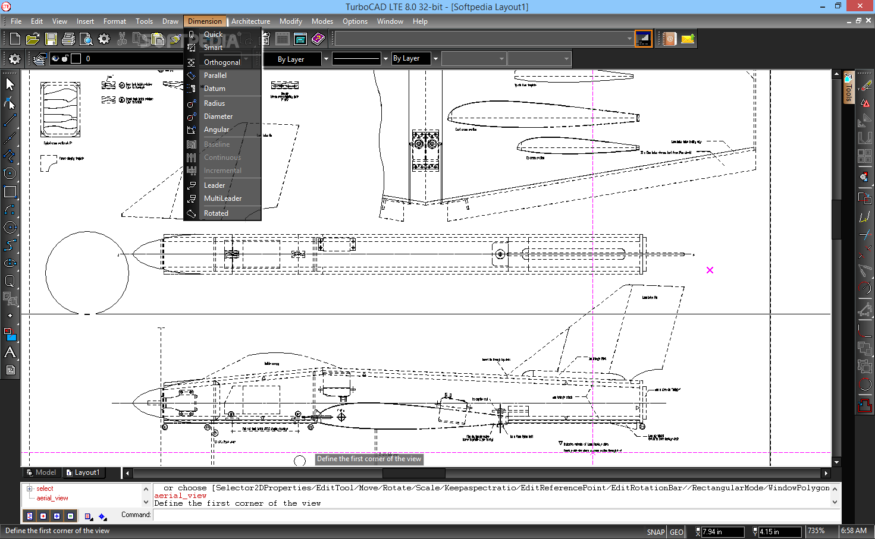Open a file with the folder icon

pyautogui.click(x=33, y=39)
